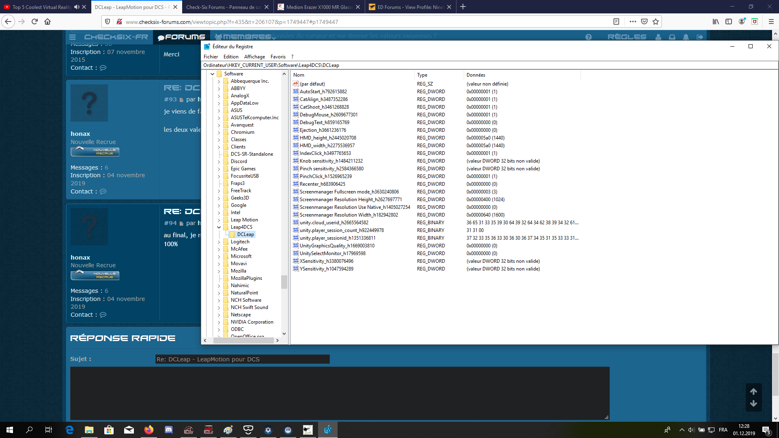
Task: Open the forum help question mark icon
Action: point(588,37)
